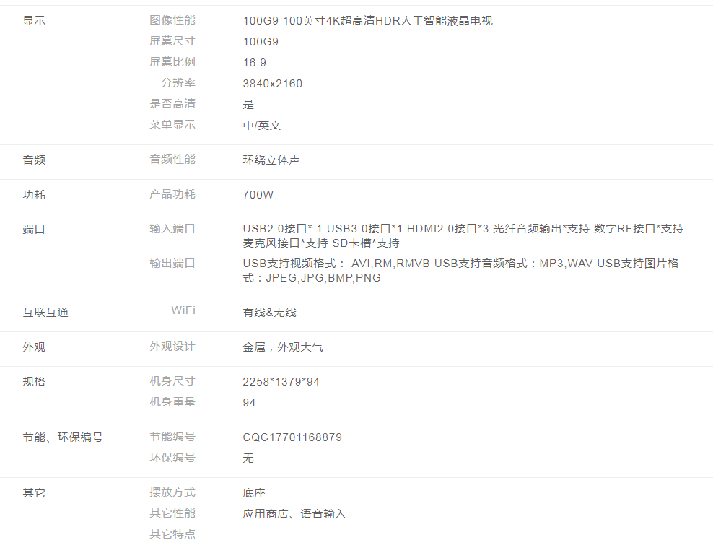Select the 环绕立体声 audio value
The height and width of the screenshot is (553, 713).
click(x=271, y=160)
